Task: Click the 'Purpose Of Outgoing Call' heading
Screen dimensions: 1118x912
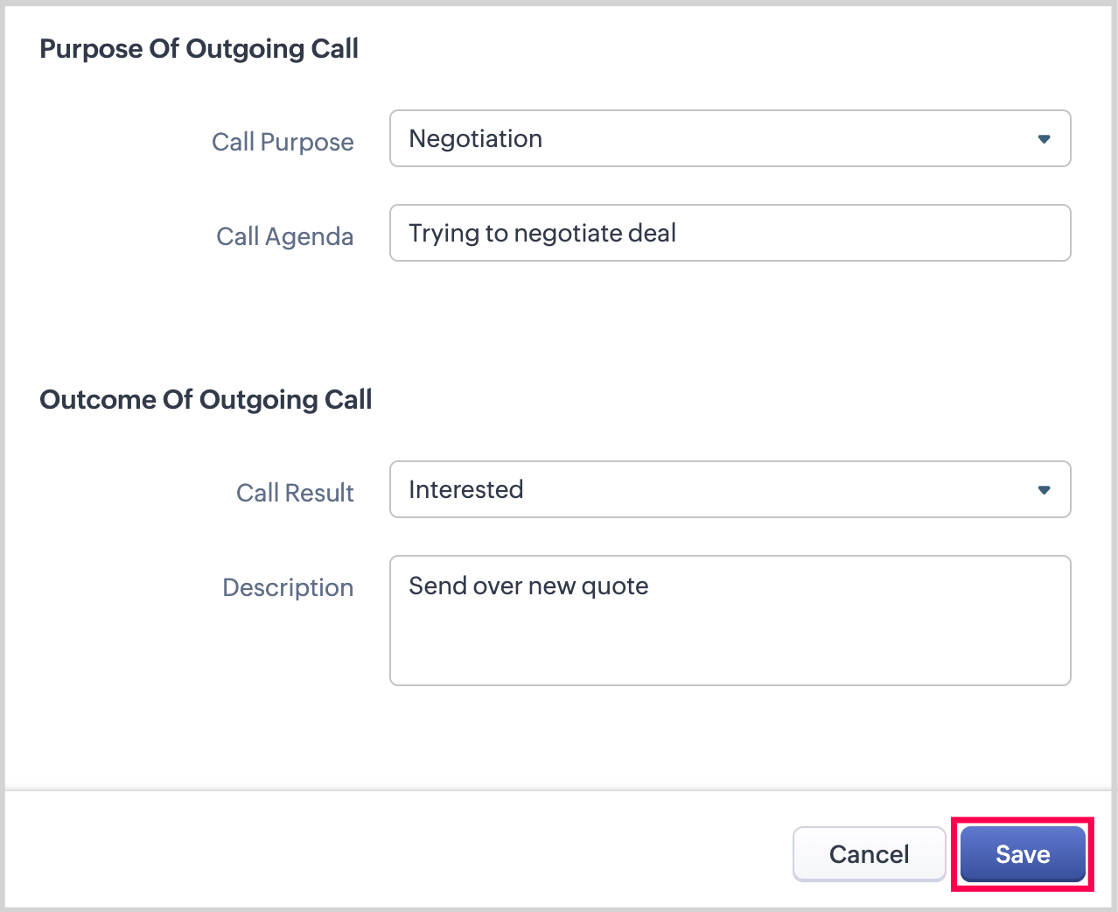Action: tap(199, 49)
